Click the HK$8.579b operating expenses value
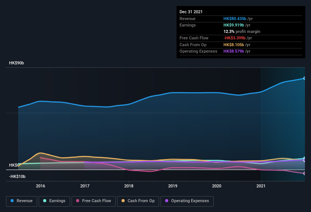This screenshot has width=311, height=212. (234, 51)
